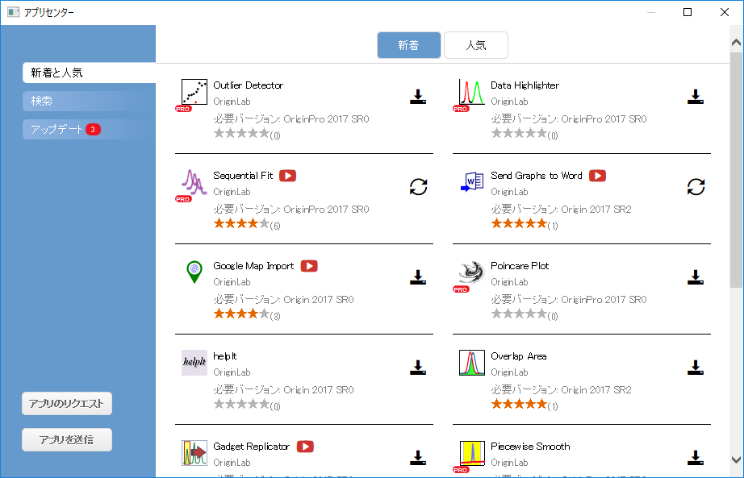Open the helpIt app thumbnail
744x478 pixels.
(194, 363)
